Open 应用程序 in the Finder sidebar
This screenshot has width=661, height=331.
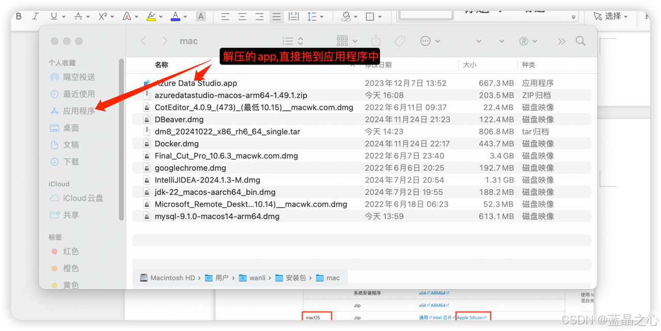click(72, 111)
